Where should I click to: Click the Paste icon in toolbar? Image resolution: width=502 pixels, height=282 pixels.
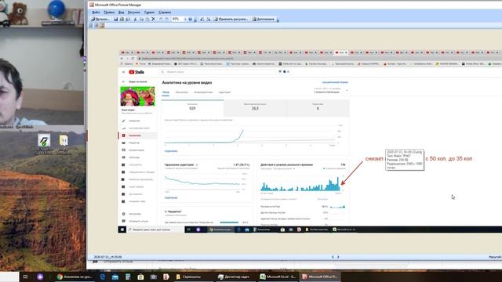tap(147, 19)
